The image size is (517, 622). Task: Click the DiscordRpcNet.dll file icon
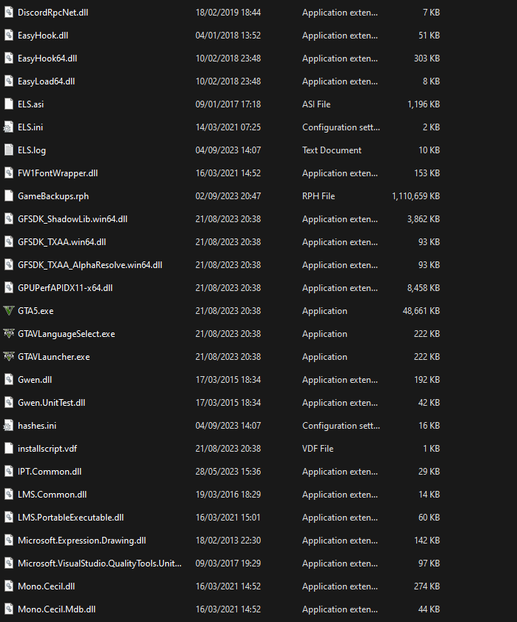click(x=9, y=13)
